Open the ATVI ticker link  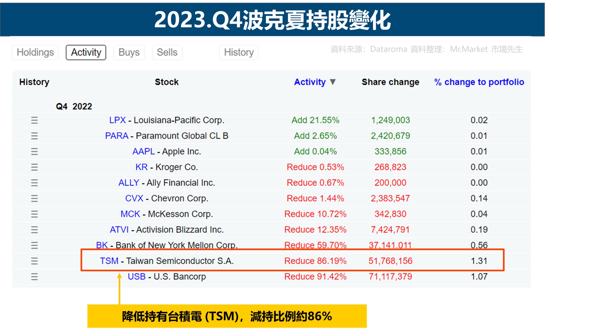pos(119,230)
